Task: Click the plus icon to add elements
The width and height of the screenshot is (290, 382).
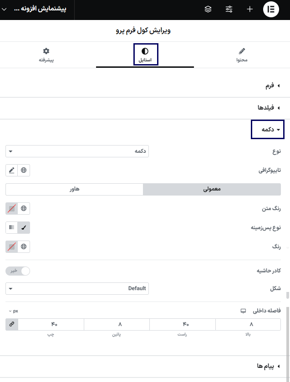Action: [x=249, y=9]
